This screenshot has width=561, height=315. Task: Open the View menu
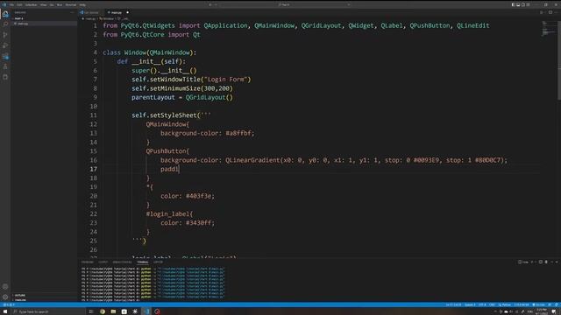point(44,4)
